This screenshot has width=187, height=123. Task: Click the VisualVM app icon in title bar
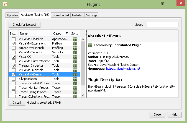pos(5,4)
